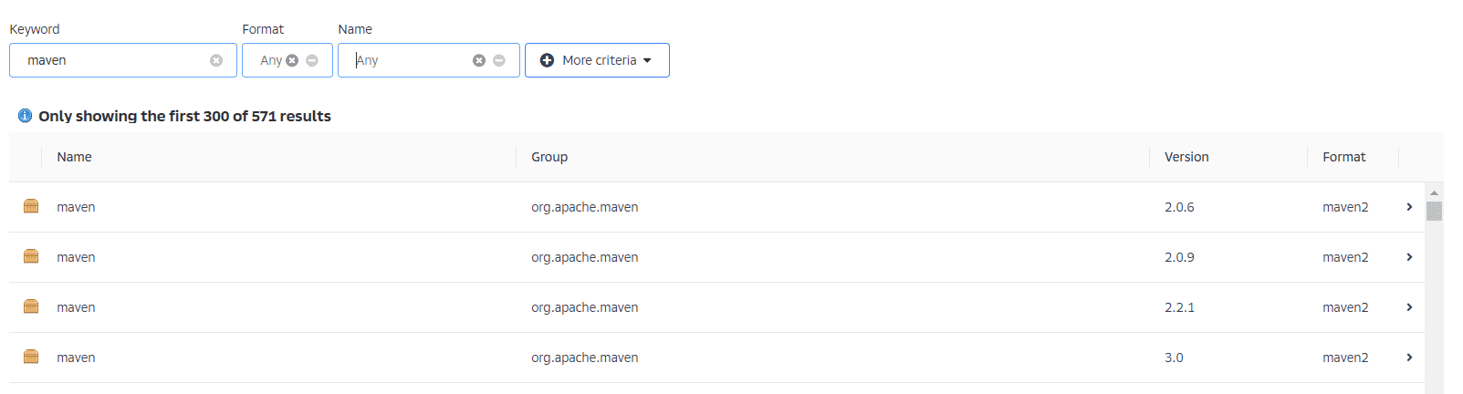Sort results by Version column header
The image size is (1463, 394).
(x=1186, y=157)
